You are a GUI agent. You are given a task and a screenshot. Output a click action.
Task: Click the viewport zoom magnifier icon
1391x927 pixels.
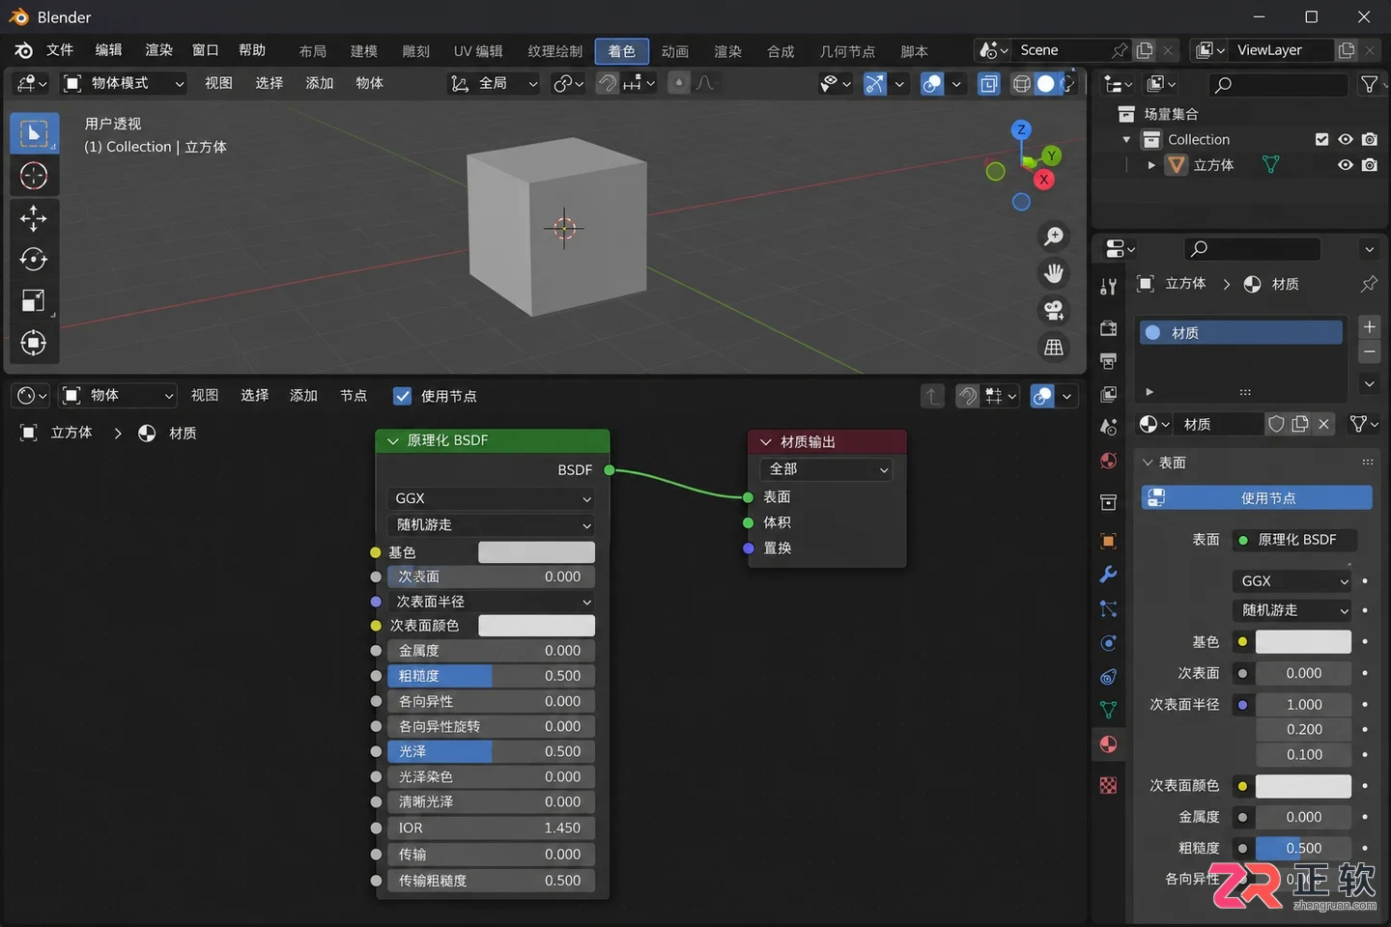coord(1054,237)
